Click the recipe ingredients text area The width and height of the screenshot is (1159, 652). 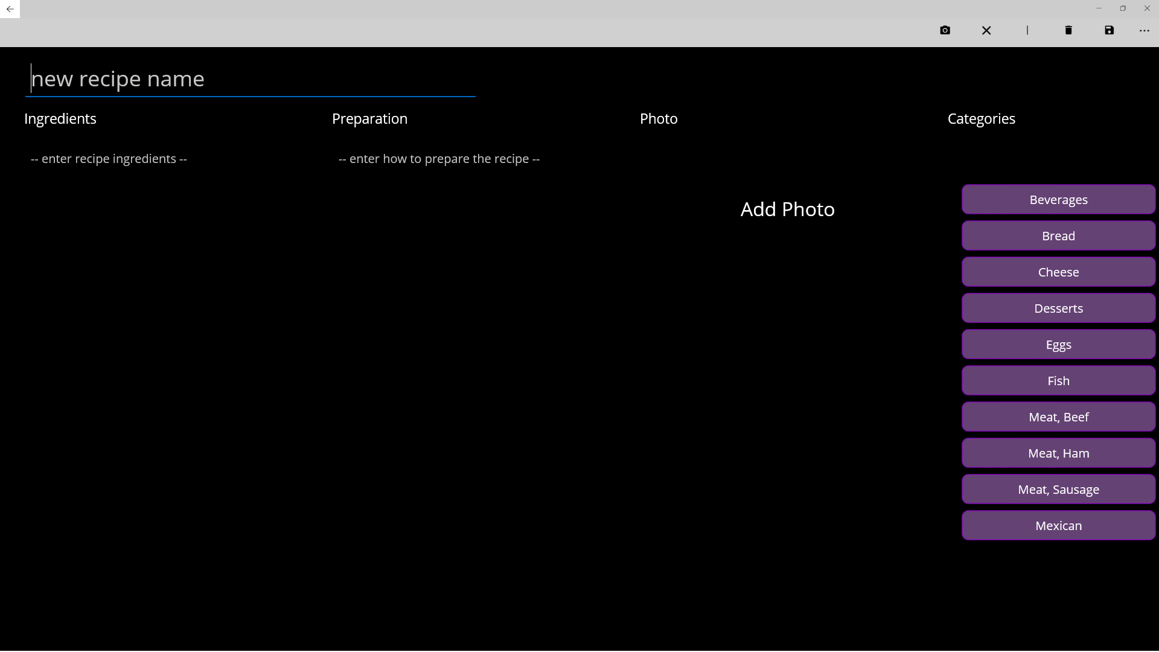pos(109,159)
